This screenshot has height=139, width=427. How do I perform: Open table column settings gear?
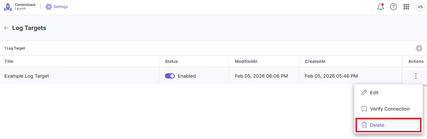click(419, 48)
